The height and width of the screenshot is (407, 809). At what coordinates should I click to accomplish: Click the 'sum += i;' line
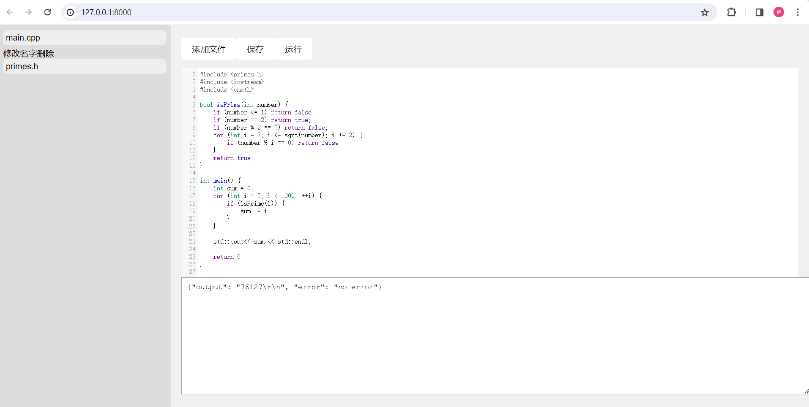(255, 211)
